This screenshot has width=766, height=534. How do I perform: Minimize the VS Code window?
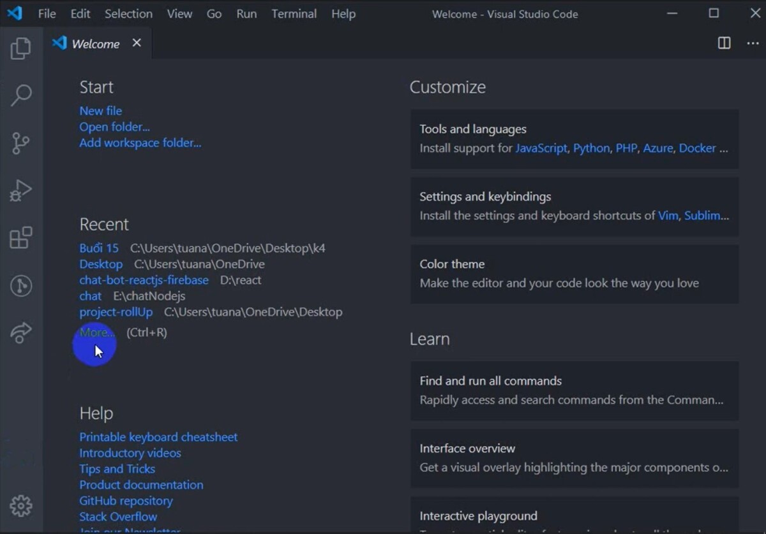click(672, 13)
